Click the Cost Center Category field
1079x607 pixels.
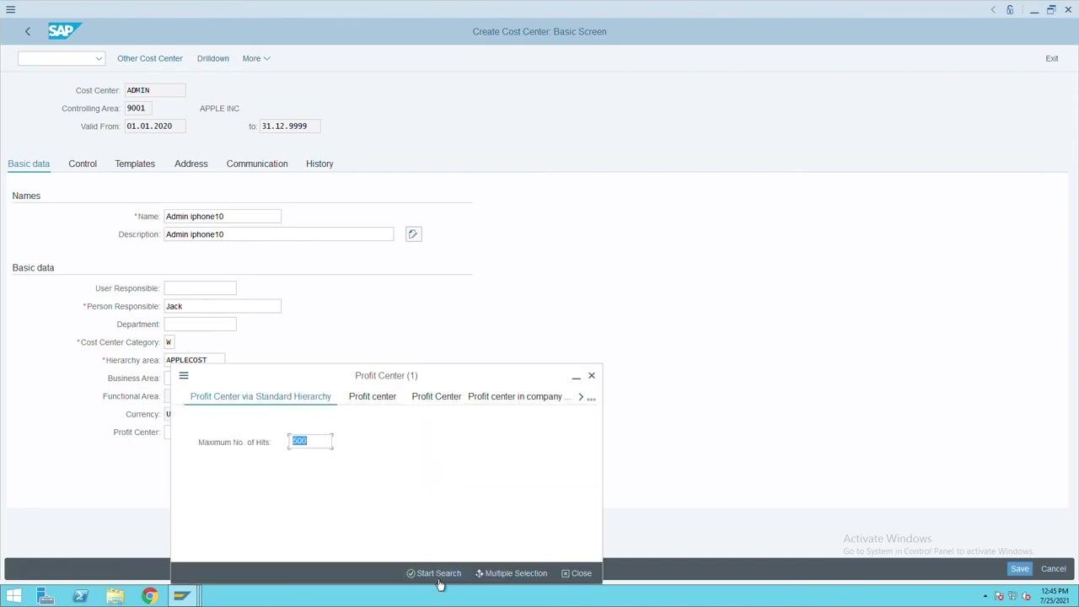[169, 342]
